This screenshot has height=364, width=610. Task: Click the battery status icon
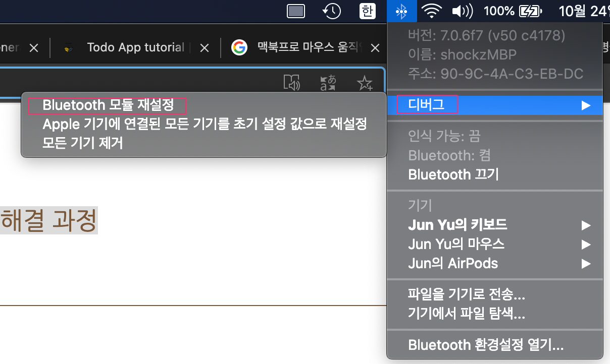530,11
